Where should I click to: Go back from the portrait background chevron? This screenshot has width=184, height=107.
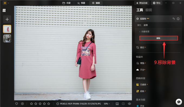(x=140, y=32)
